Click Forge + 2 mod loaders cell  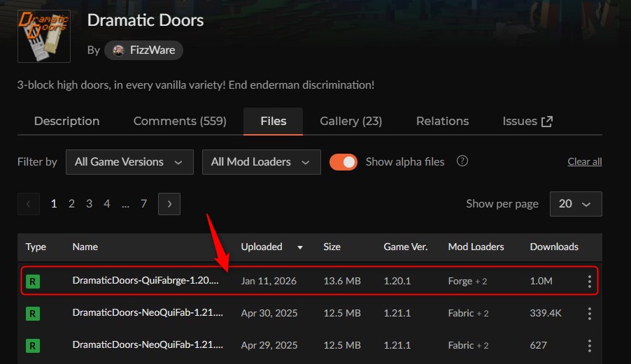(x=467, y=281)
